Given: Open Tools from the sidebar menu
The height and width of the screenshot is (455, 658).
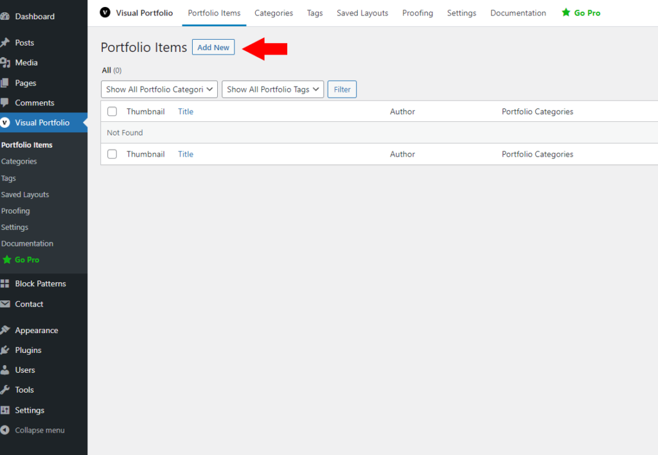Looking at the screenshot, I should (24, 390).
